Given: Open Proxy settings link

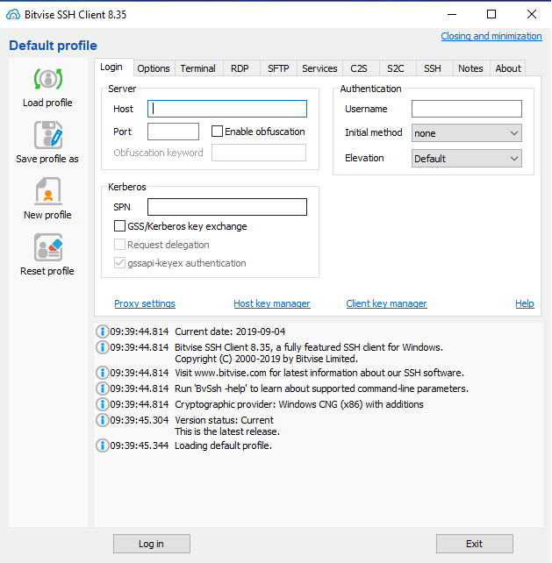Looking at the screenshot, I should (x=145, y=303).
